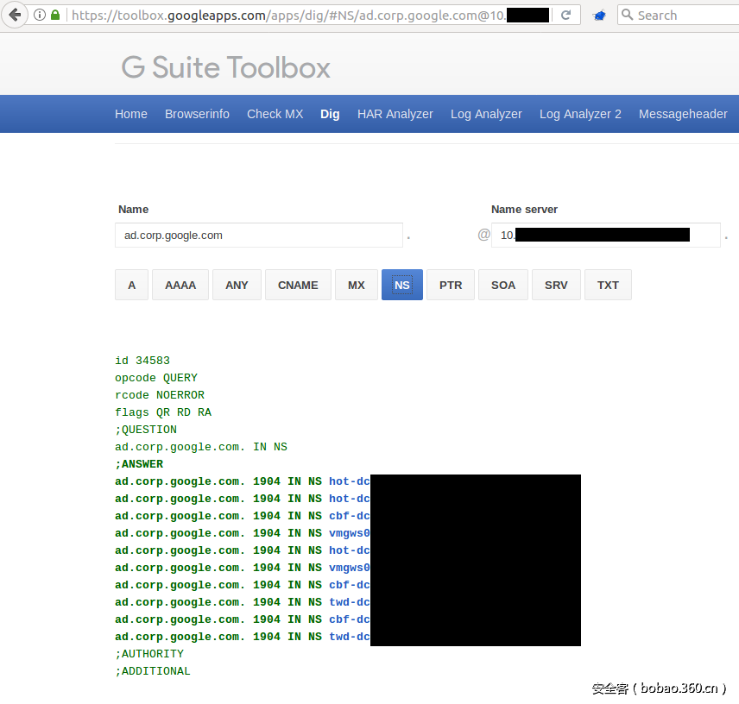Select the CNAME record type button
This screenshot has height=704, width=739.
[x=298, y=285]
